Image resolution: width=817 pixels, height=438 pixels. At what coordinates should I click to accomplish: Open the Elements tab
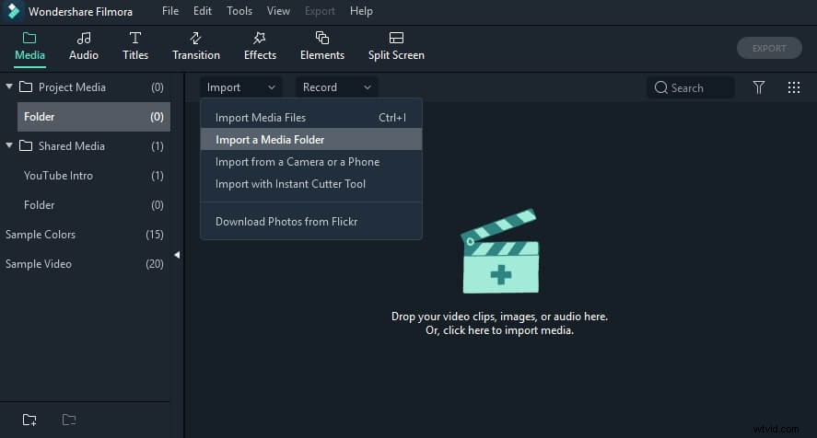(322, 47)
